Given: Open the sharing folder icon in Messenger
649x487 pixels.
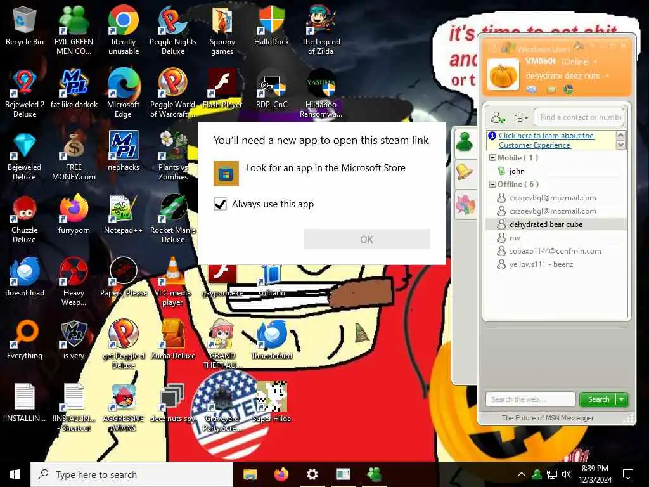Looking at the screenshot, I should click(551, 89).
